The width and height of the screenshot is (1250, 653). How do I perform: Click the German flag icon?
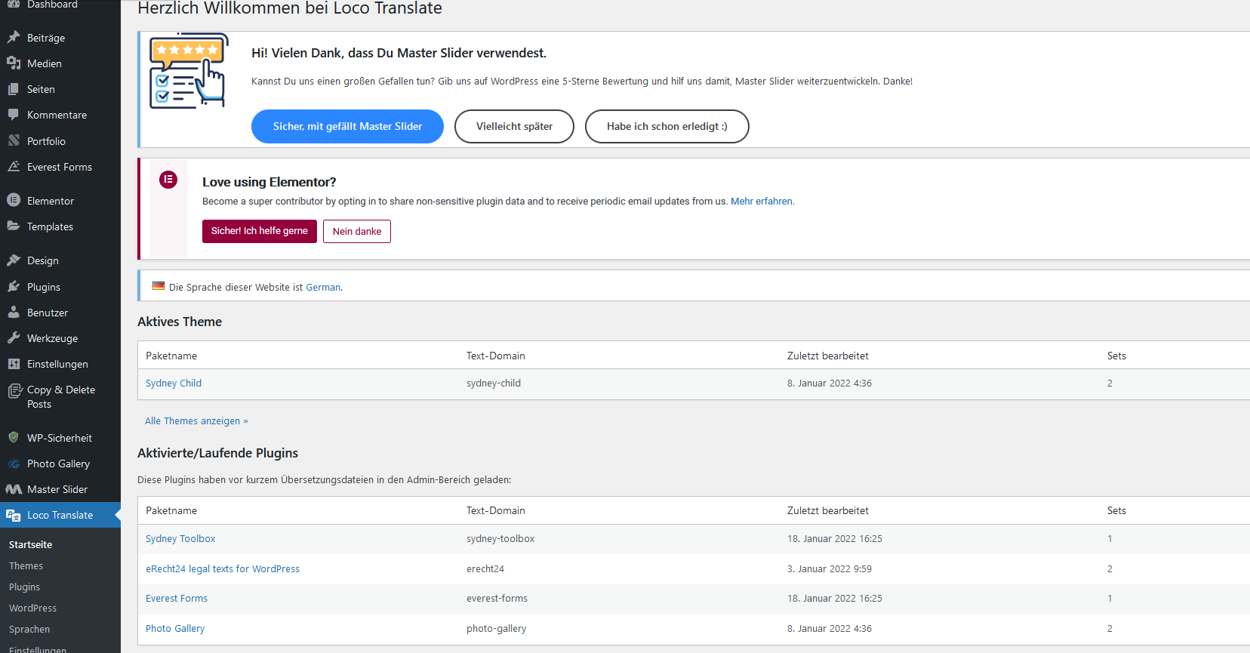tap(159, 286)
